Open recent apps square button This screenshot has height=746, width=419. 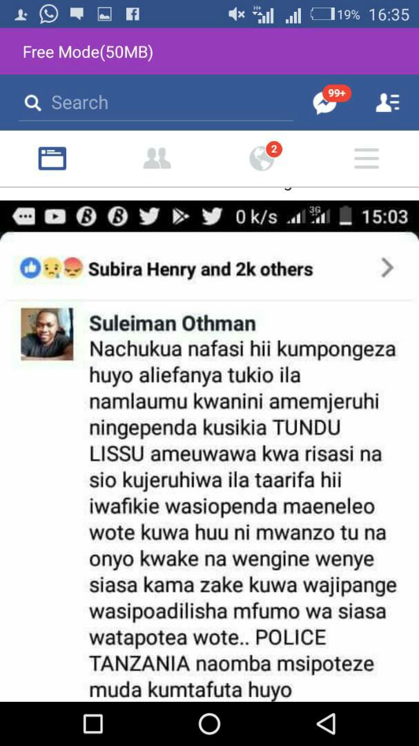[92, 724]
